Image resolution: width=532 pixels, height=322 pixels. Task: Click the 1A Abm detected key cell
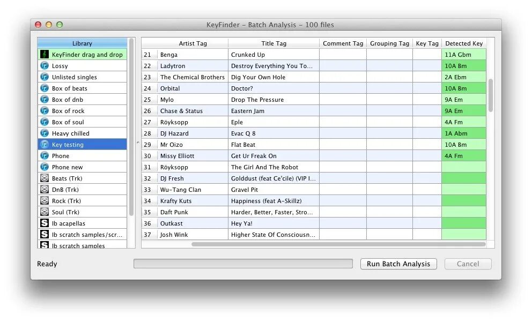464,133
